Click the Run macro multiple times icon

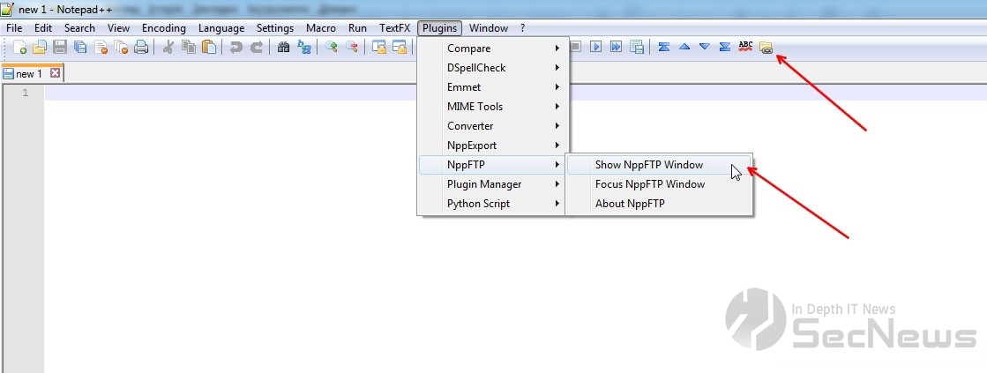click(x=617, y=47)
